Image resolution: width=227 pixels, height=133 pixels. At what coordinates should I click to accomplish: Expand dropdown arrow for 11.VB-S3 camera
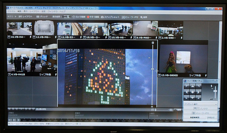tap(59, 37)
